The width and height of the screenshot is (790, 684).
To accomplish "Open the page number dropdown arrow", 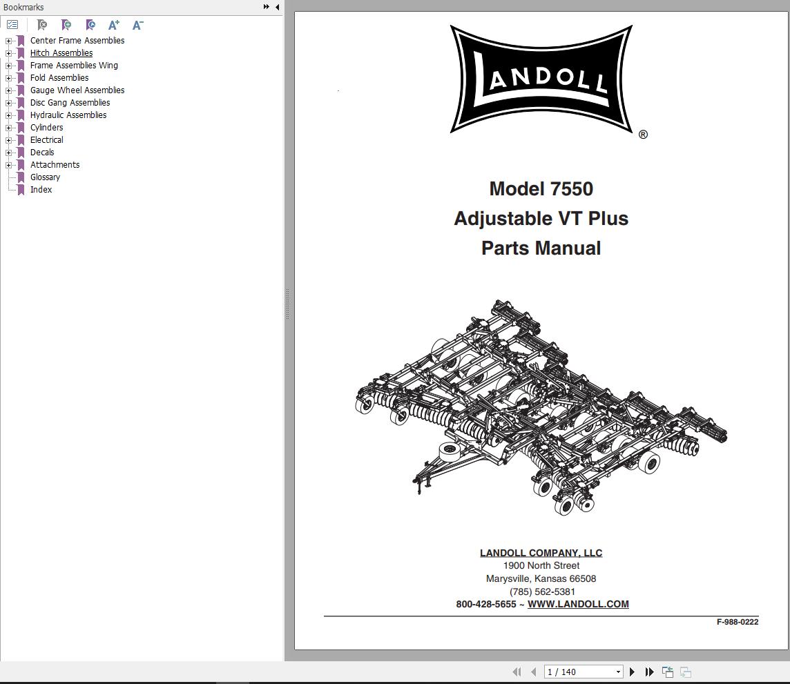I will [x=619, y=671].
